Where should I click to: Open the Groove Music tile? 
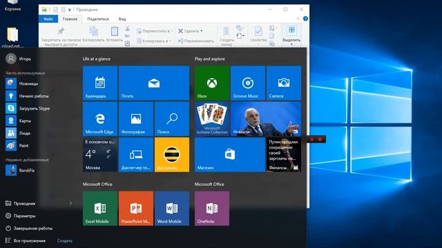(x=248, y=83)
